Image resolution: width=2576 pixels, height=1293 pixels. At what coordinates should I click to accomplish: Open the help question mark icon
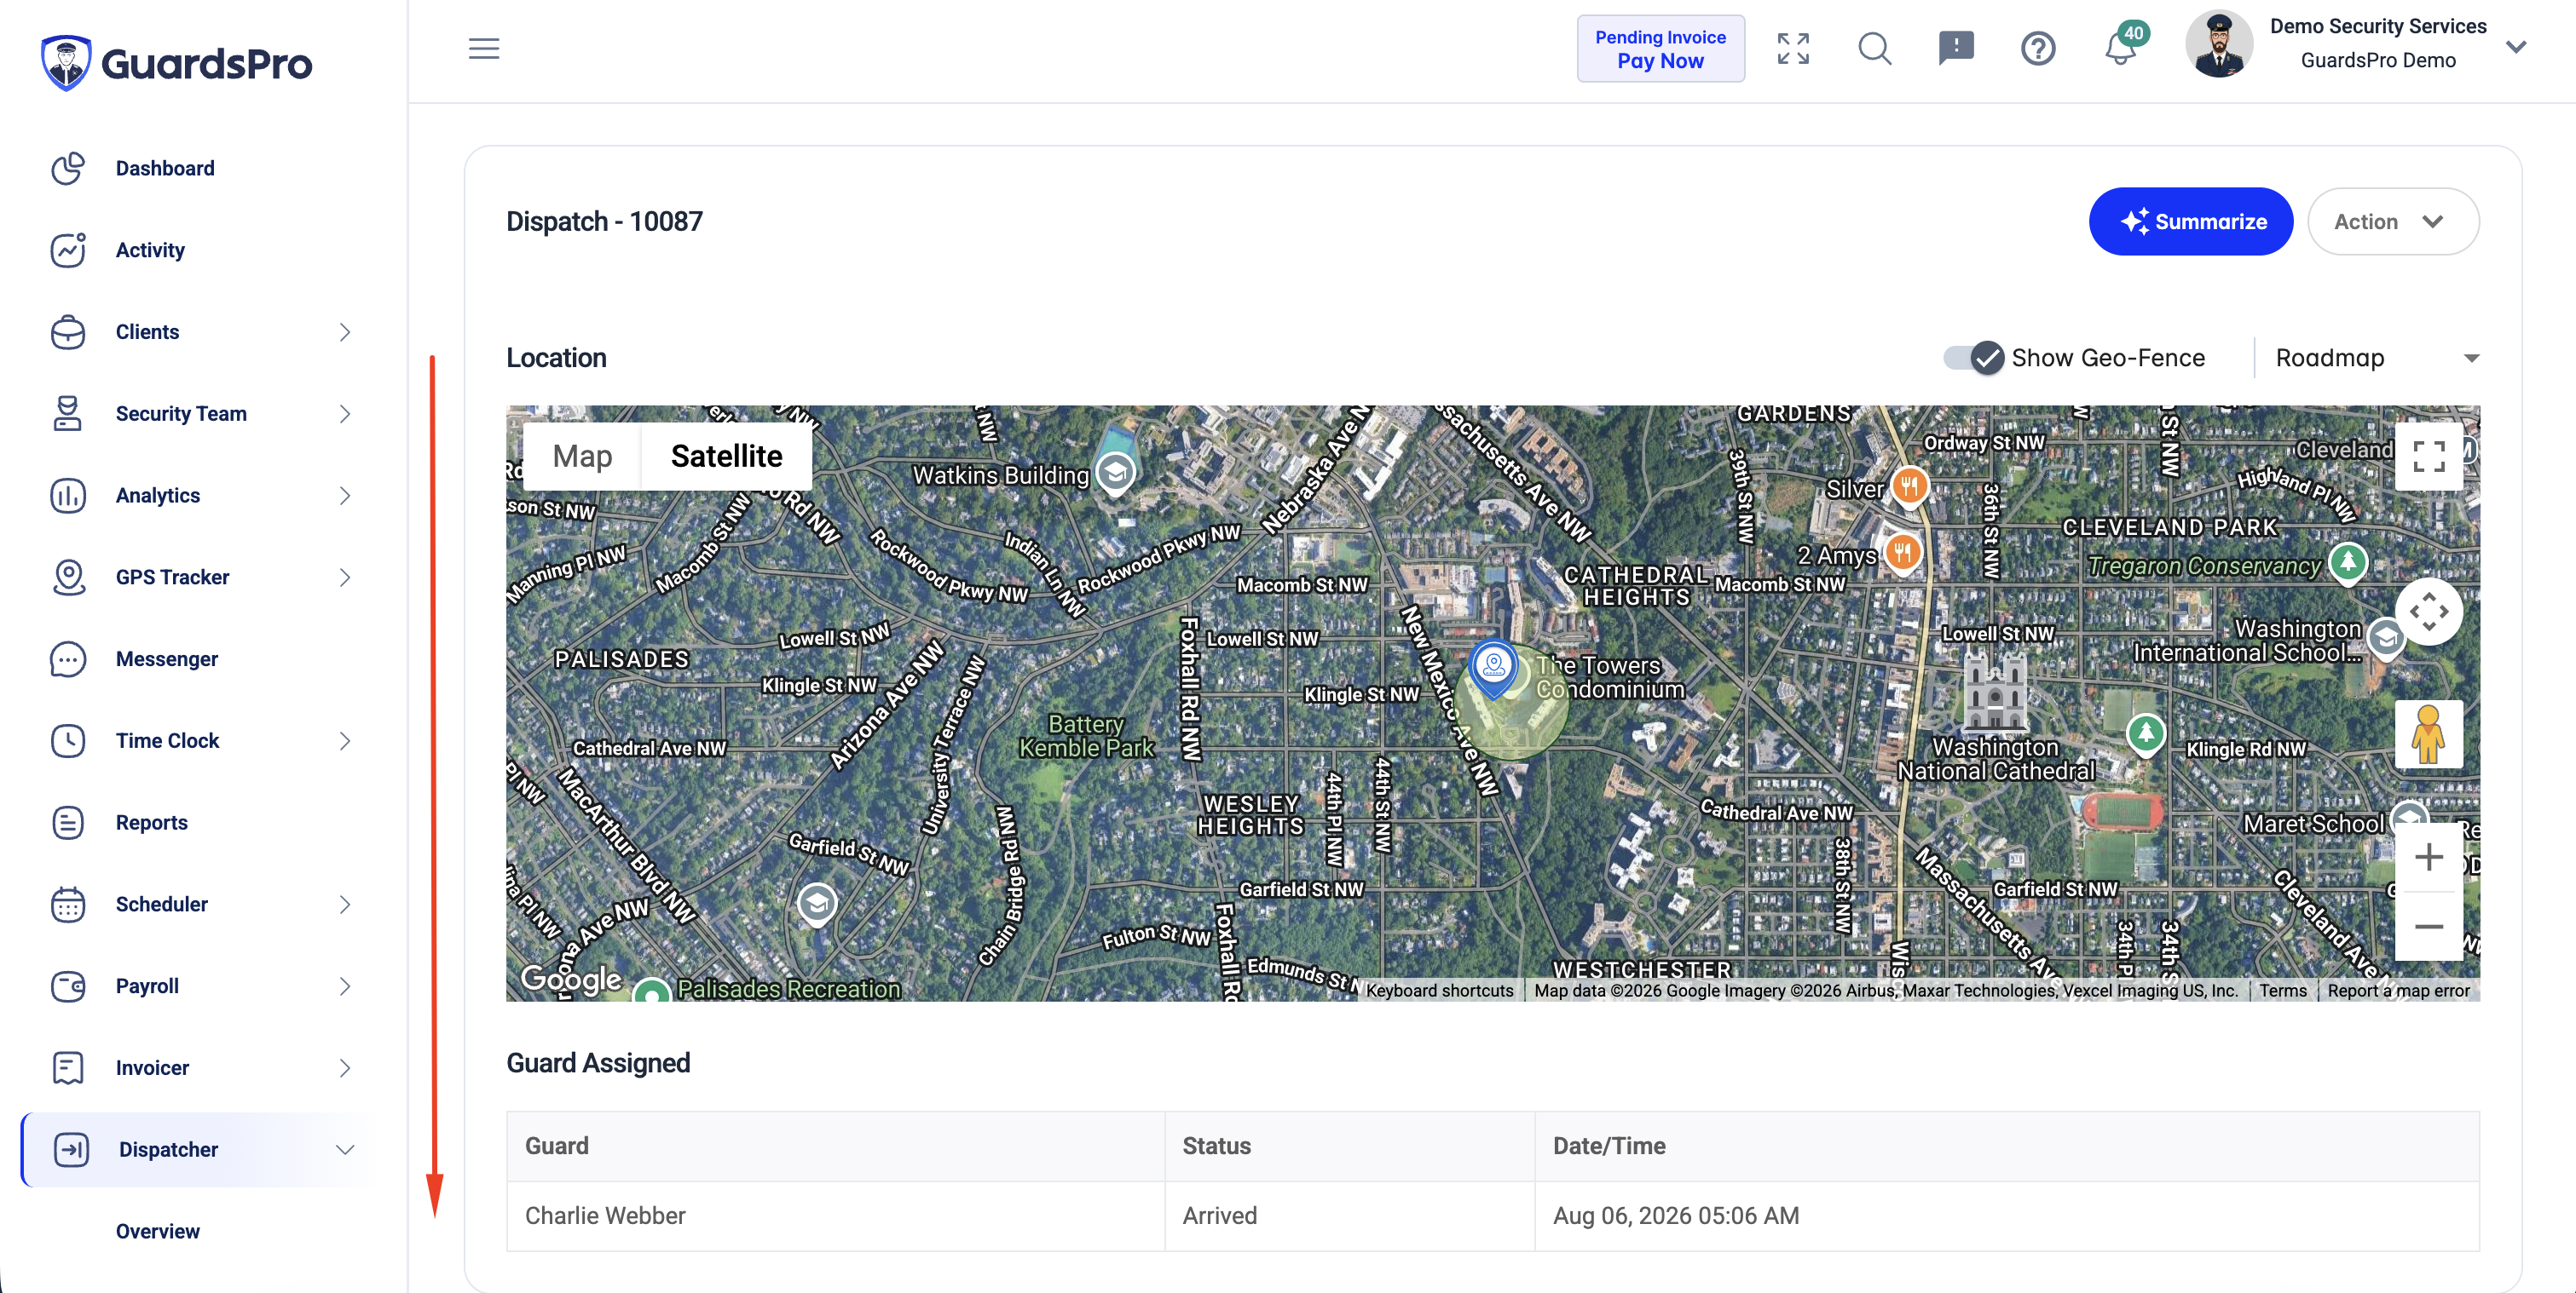pos(2038,48)
